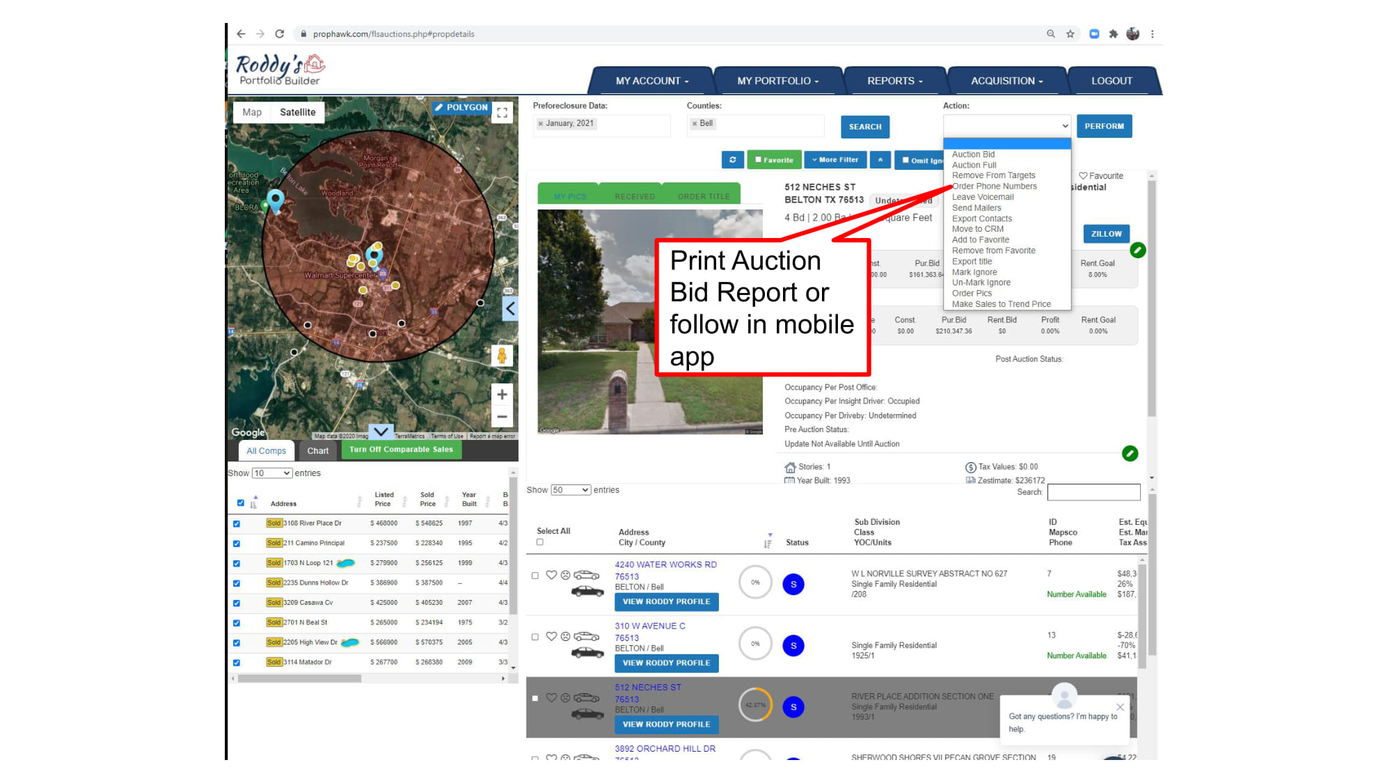Open Reports menu dropdown

[894, 81]
